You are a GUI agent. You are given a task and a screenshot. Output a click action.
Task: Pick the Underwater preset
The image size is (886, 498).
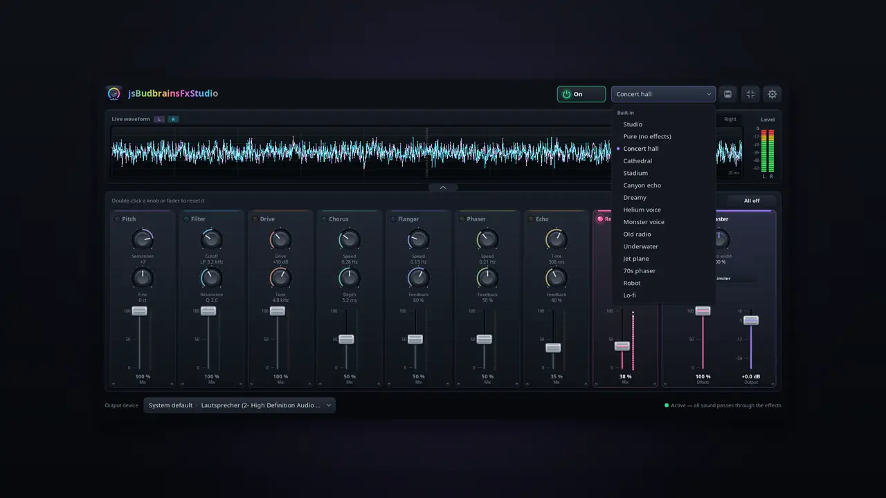click(664, 246)
